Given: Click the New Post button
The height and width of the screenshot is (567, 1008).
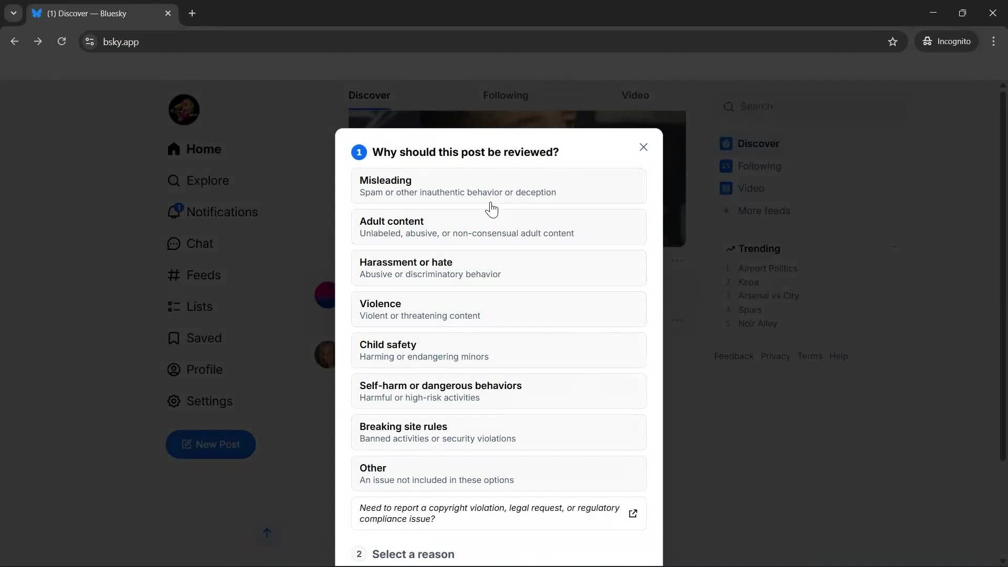Looking at the screenshot, I should pyautogui.click(x=211, y=444).
